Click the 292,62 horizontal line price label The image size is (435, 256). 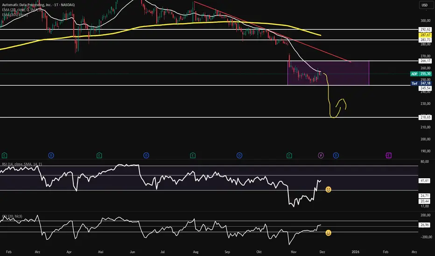click(x=425, y=29)
